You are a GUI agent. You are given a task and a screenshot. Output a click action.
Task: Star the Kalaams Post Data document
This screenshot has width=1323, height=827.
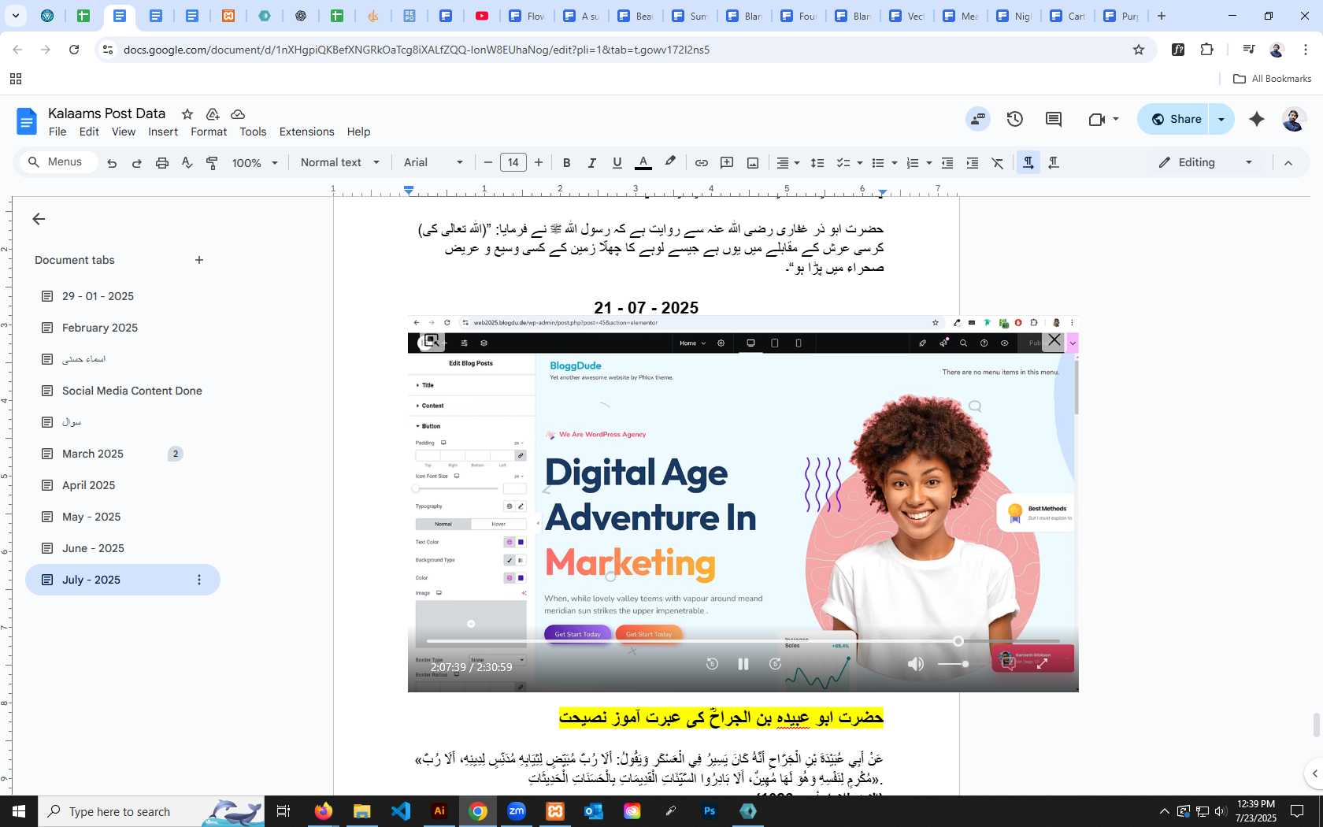pyautogui.click(x=187, y=114)
